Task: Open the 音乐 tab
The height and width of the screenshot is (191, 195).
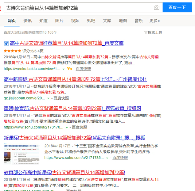Action: (139, 21)
